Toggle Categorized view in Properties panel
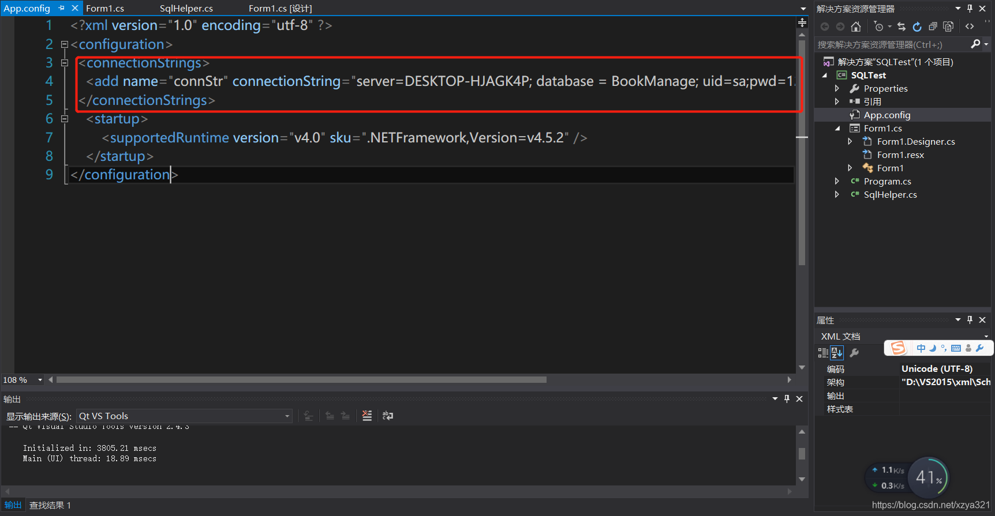Image resolution: width=995 pixels, height=516 pixels. 824,353
